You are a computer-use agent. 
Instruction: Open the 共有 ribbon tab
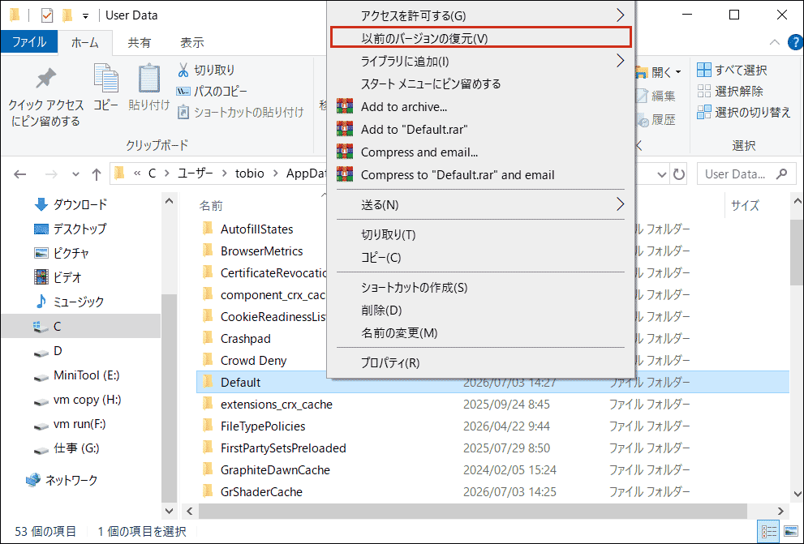click(139, 42)
